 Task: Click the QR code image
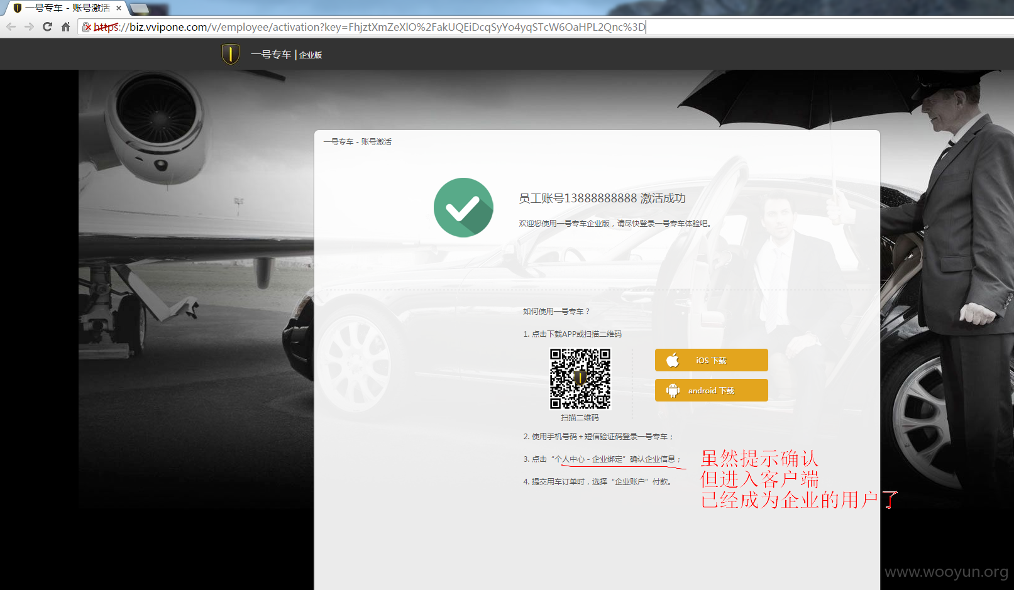[x=580, y=379]
